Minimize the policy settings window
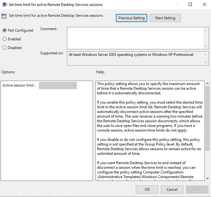This screenshot has height=197, width=211. coord(176,5)
